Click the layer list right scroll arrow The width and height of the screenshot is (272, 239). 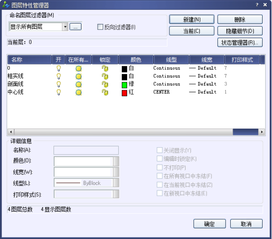262,132
